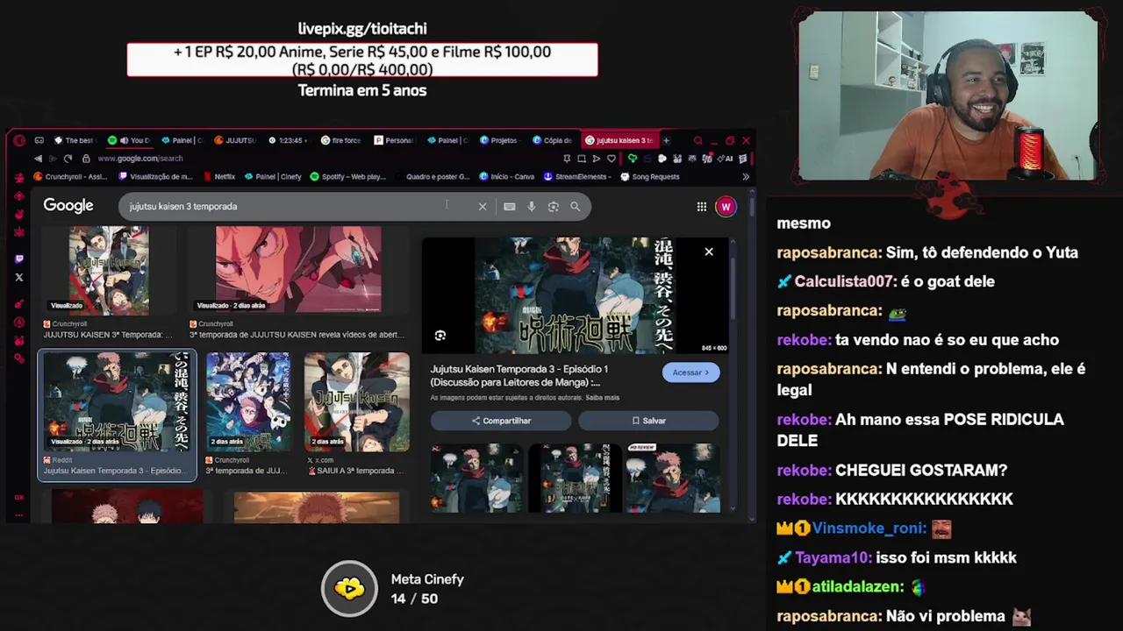Switch to the 'The best' tab

74,140
